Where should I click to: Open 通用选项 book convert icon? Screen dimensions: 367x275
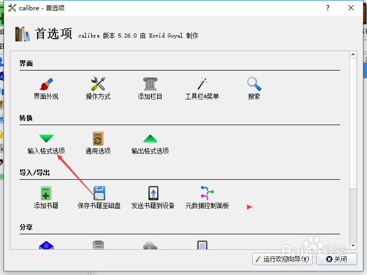(98, 139)
